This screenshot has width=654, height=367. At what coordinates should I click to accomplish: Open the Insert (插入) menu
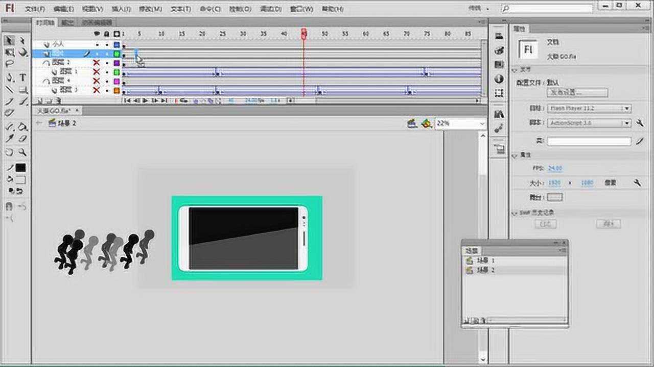121,9
